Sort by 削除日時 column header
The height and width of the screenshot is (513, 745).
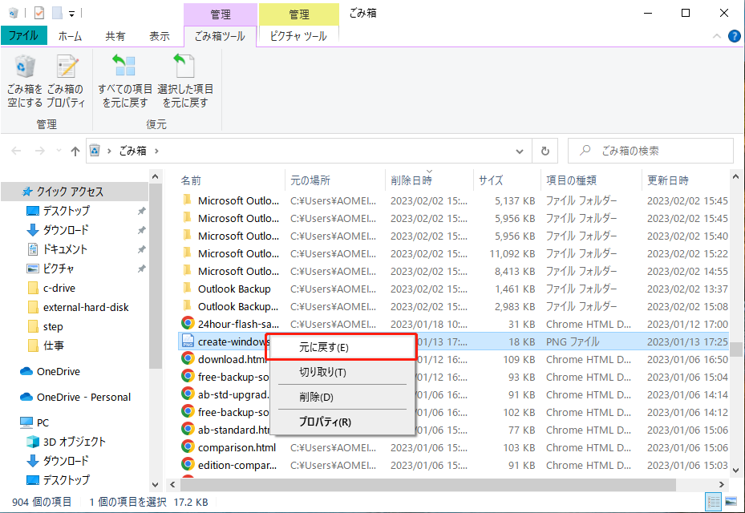tap(429, 180)
